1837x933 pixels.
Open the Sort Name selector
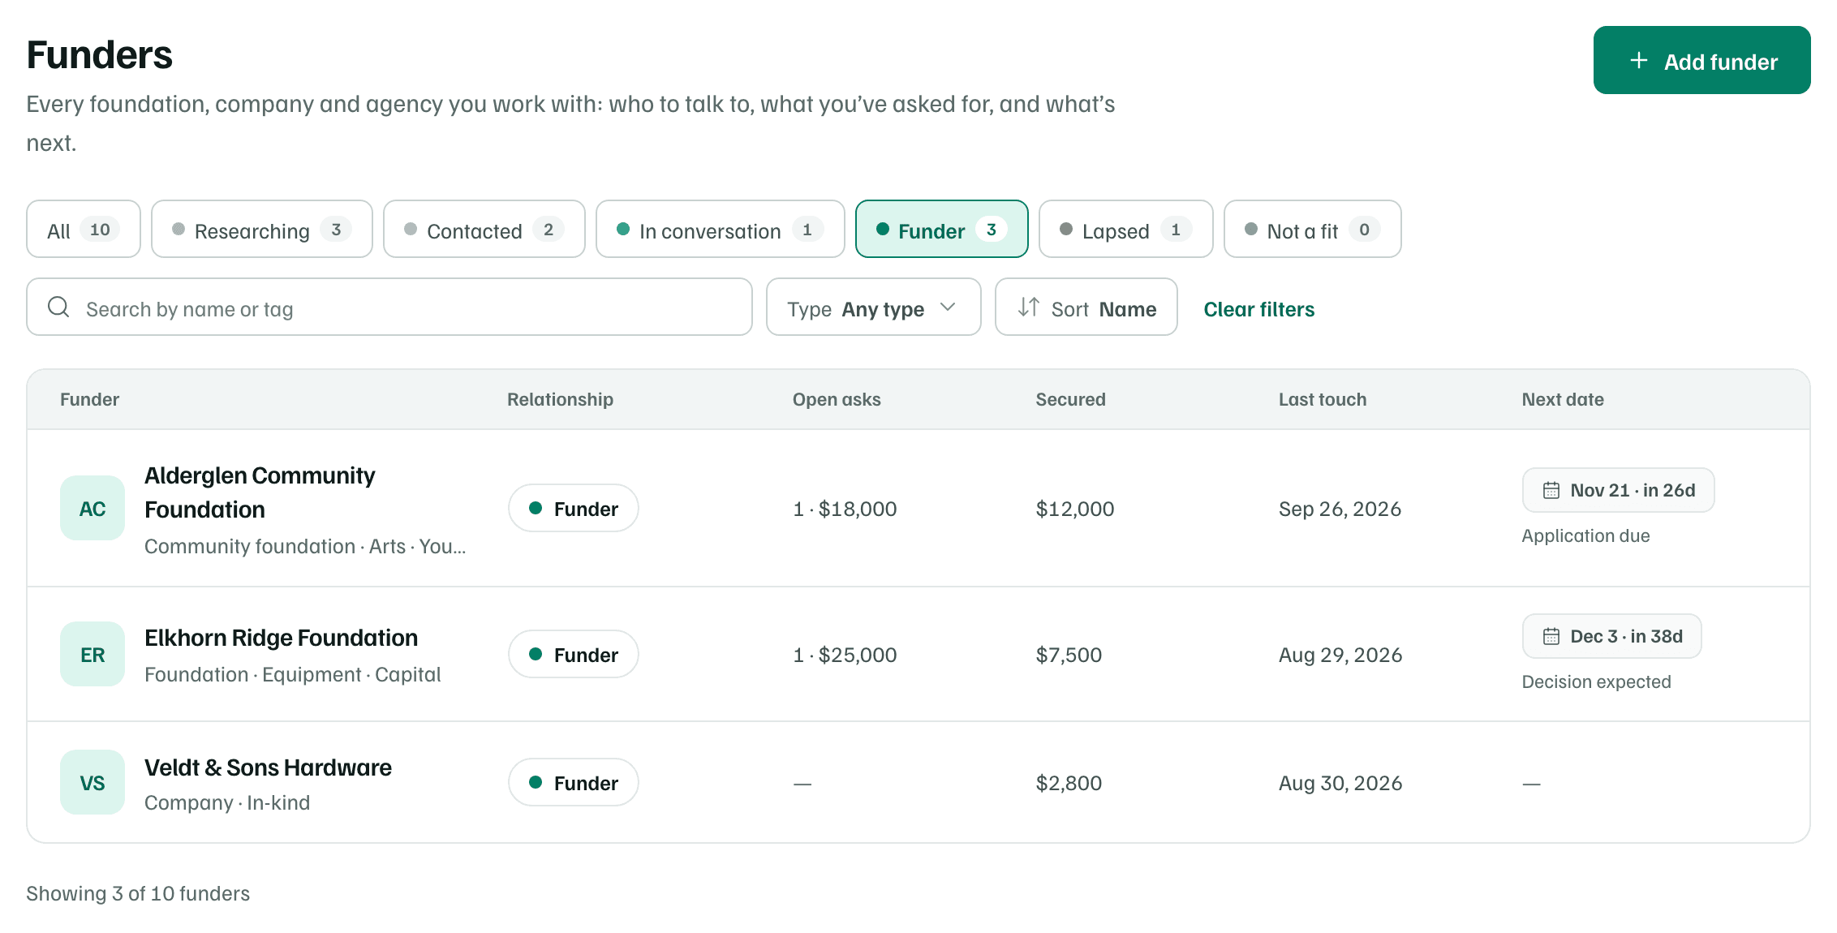click(x=1086, y=307)
